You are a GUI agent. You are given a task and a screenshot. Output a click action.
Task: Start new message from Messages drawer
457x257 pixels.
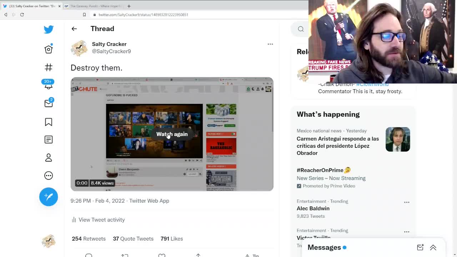coord(420,247)
